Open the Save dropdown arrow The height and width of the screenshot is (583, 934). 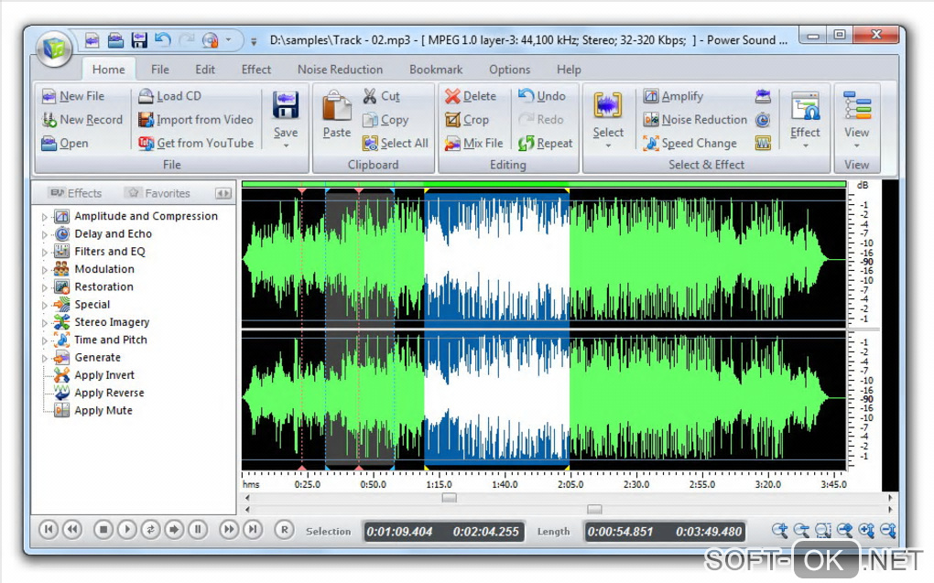click(286, 146)
